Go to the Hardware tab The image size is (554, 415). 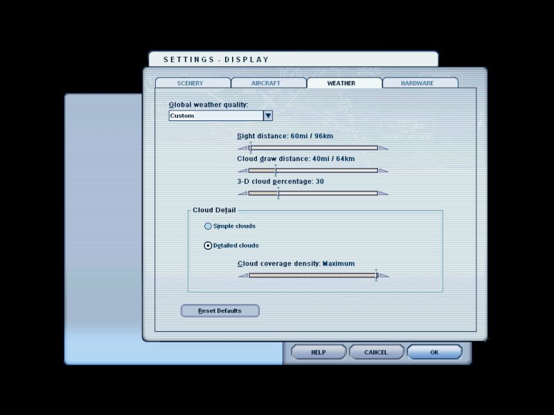(420, 83)
